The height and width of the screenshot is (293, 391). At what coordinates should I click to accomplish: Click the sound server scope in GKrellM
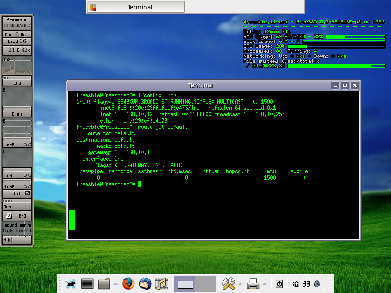tap(17, 228)
